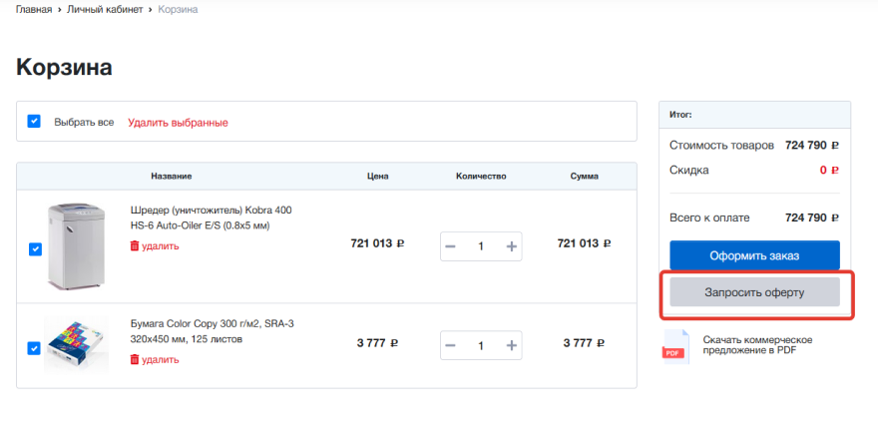This screenshot has width=878, height=439.
Task: Open Шредер Kobra 400 product title
Action: 212,218
